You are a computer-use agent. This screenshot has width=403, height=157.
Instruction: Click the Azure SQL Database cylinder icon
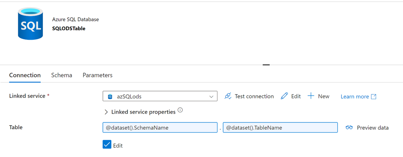coord(30,24)
